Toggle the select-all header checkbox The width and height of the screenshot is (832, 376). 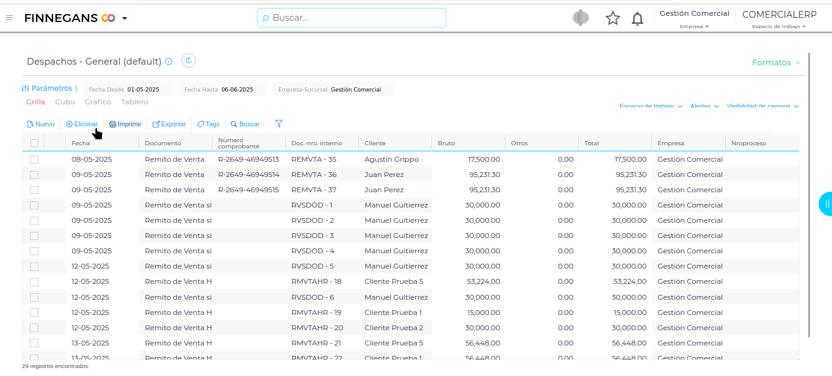pos(34,143)
